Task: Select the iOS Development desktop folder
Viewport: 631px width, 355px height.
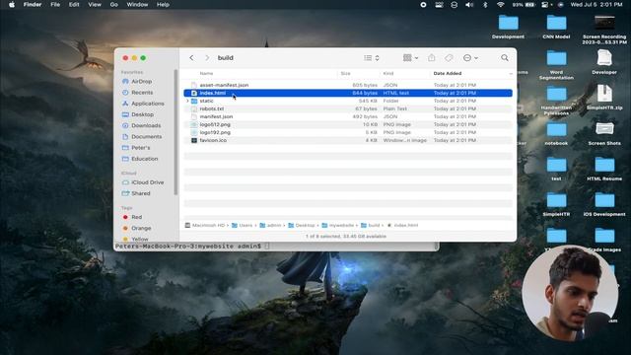Action: pos(604,204)
